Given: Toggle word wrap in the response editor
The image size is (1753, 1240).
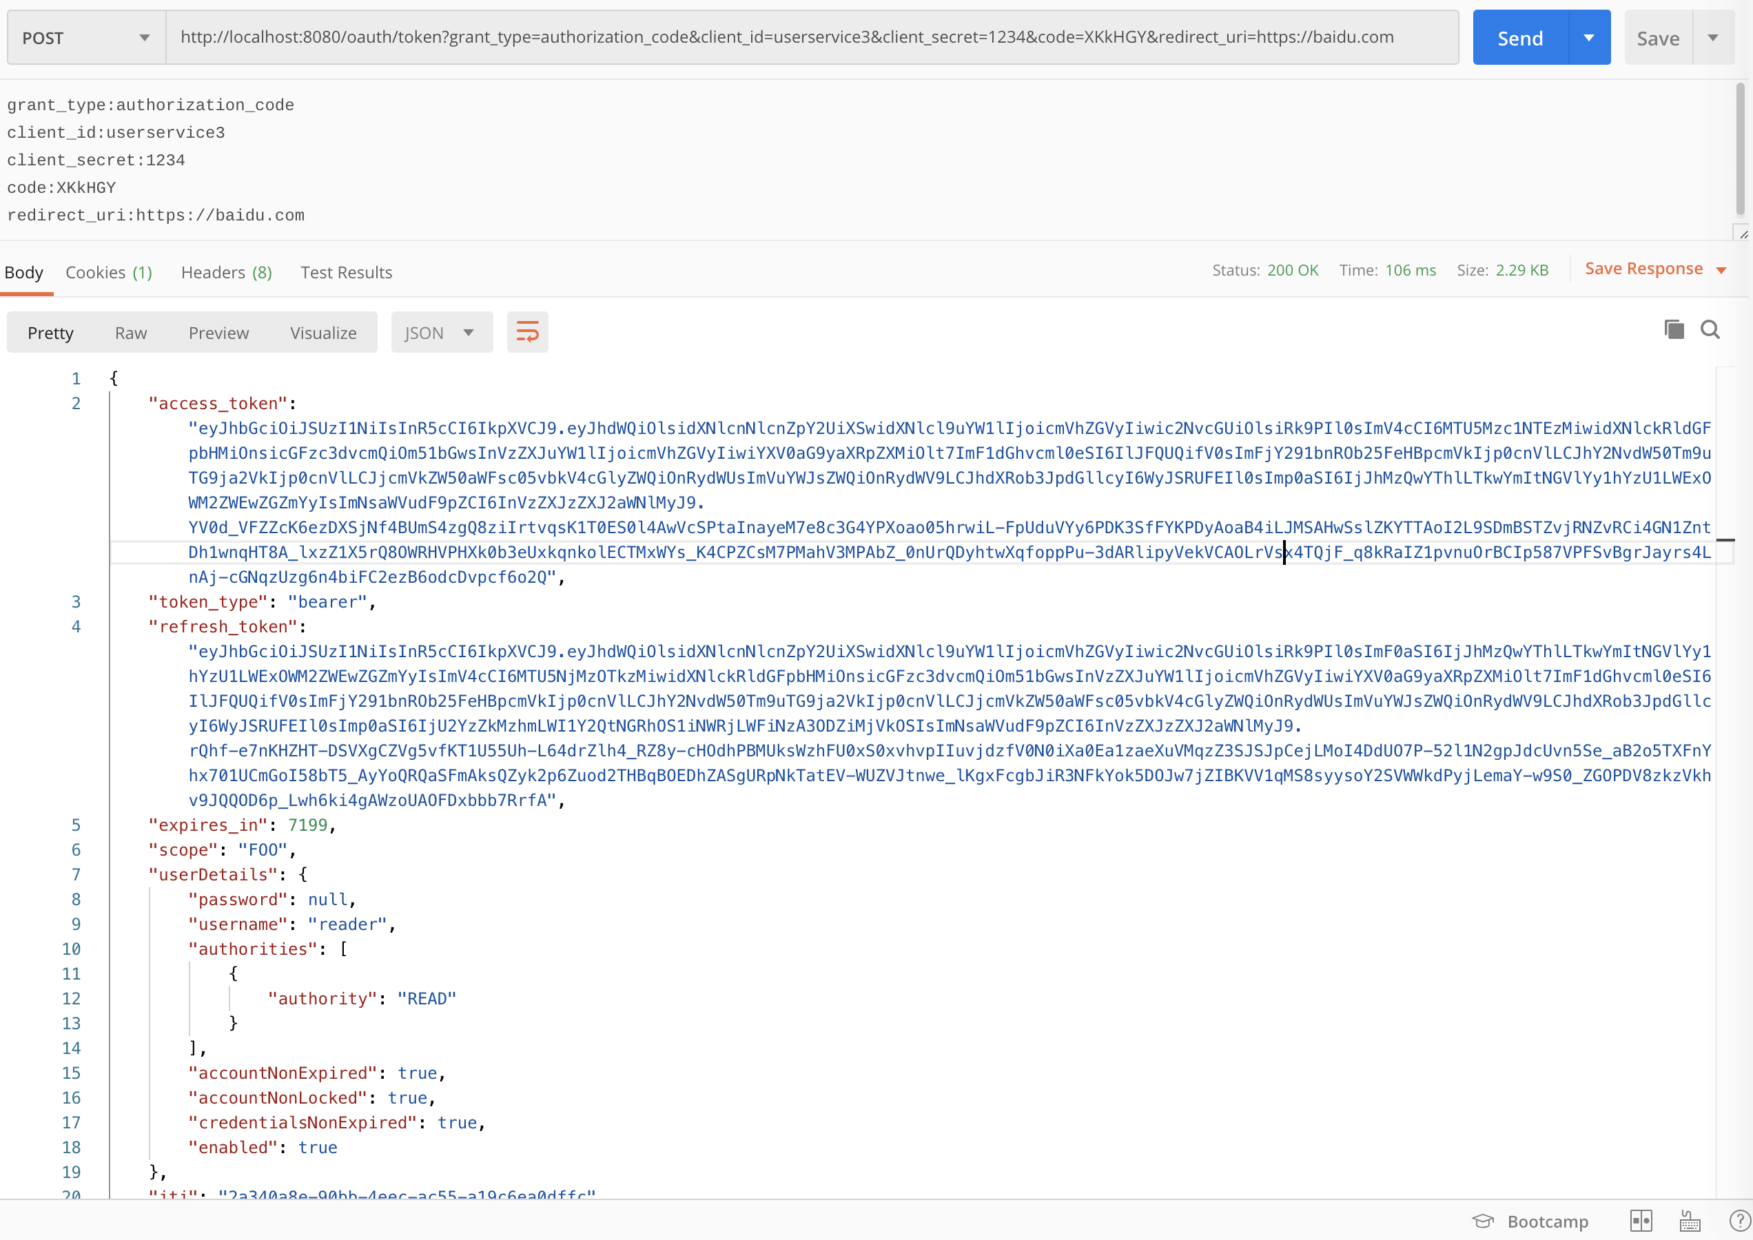Looking at the screenshot, I should [x=527, y=332].
